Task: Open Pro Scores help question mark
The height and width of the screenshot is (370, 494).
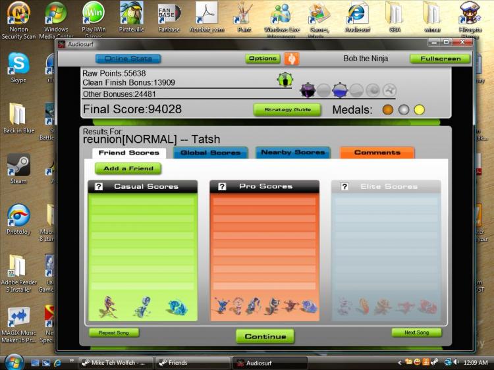Action: click(222, 186)
